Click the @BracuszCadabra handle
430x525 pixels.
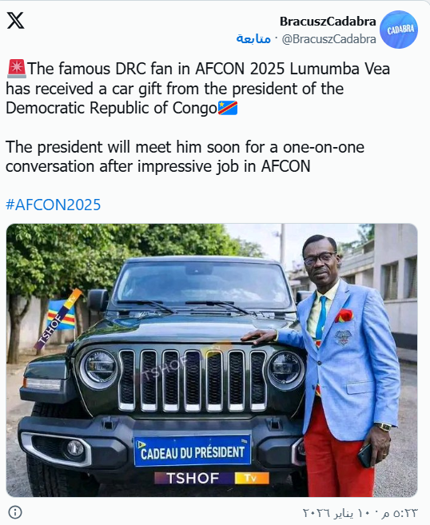pos(328,39)
